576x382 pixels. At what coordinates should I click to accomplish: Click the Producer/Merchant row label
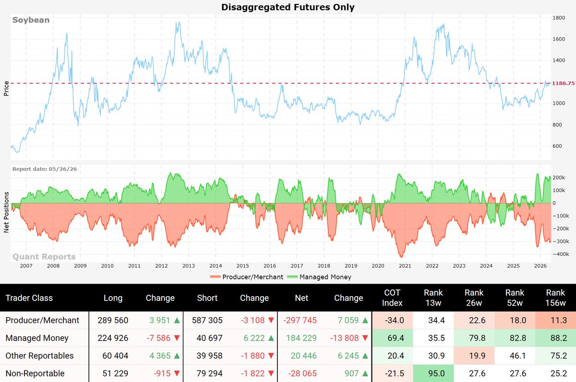click(42, 320)
